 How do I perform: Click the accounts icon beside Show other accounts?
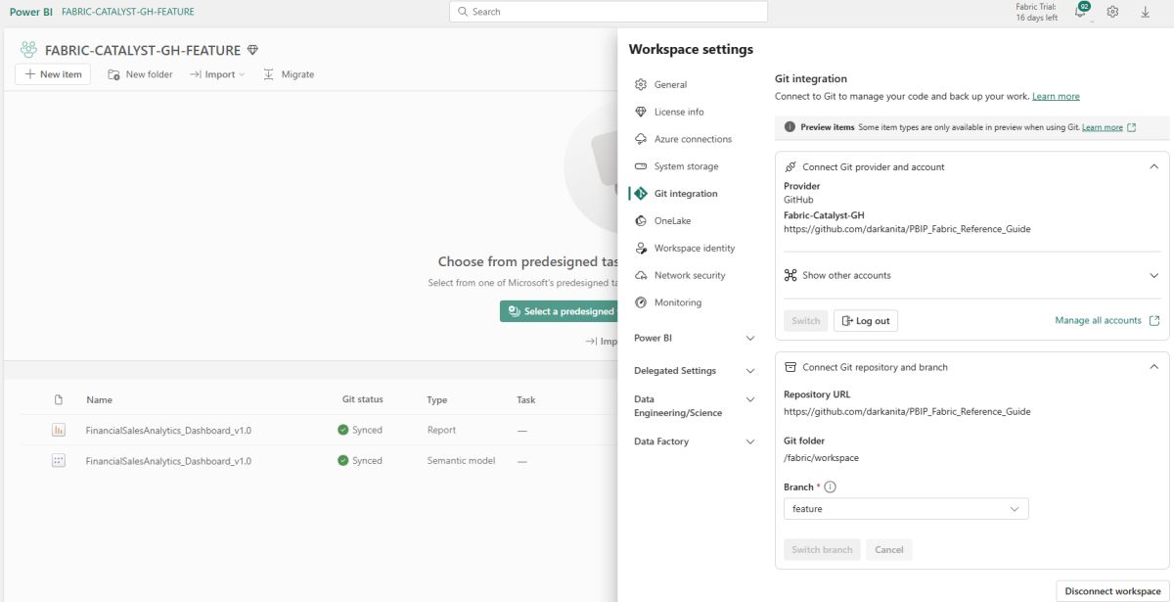pyautogui.click(x=790, y=275)
